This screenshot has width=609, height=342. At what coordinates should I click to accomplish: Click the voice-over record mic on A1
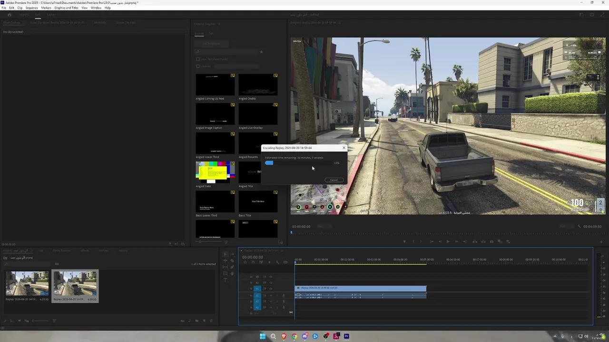(x=284, y=295)
